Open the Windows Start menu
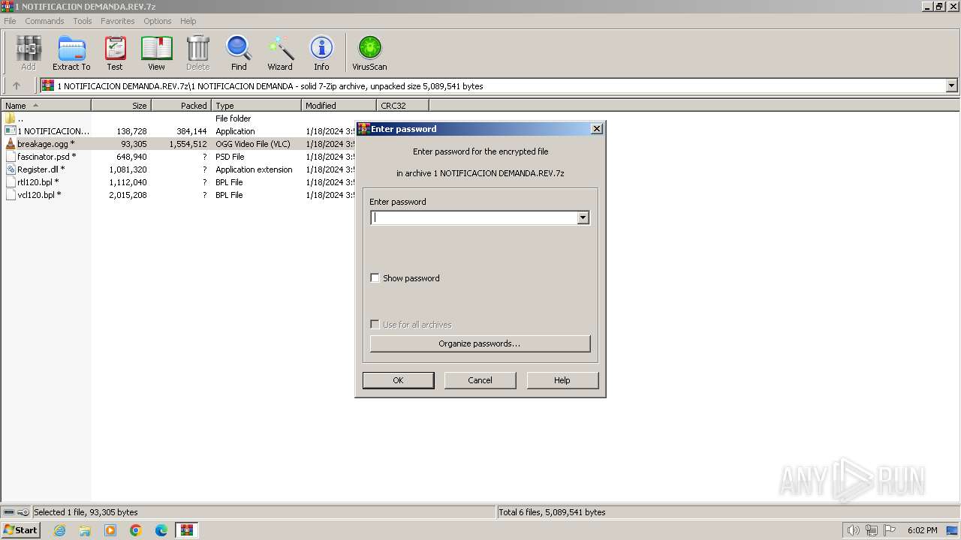 coord(20,530)
